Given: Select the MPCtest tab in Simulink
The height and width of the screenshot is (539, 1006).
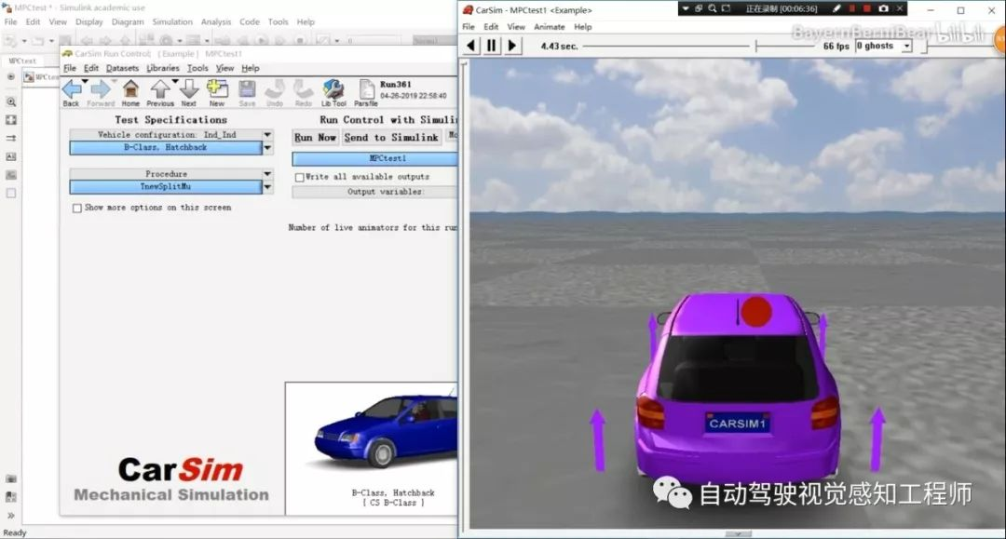Looking at the screenshot, I should [x=22, y=61].
